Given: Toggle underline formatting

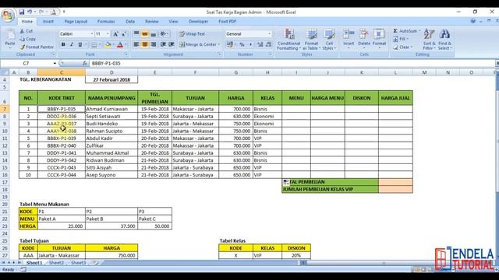Looking at the screenshot, I should [x=80, y=45].
